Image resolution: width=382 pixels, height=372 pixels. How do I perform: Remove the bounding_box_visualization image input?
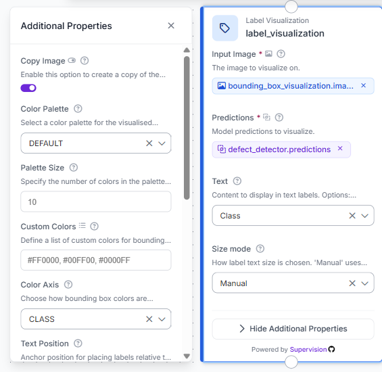(364, 86)
